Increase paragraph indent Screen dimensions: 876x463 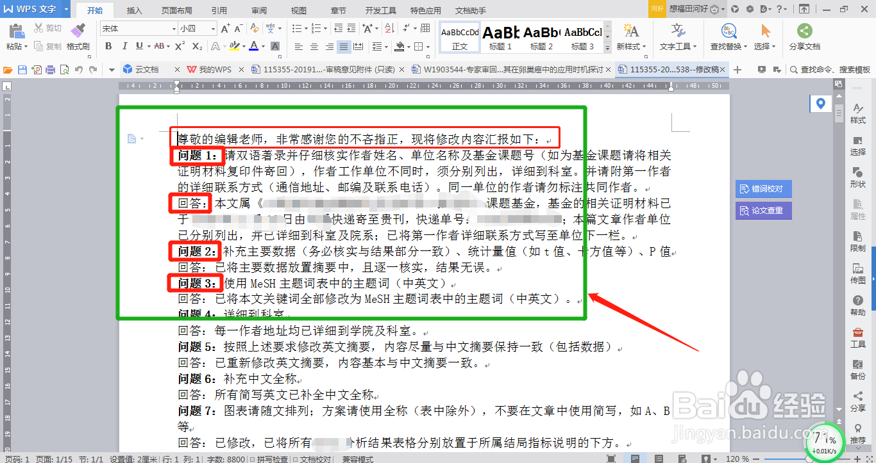[350, 29]
